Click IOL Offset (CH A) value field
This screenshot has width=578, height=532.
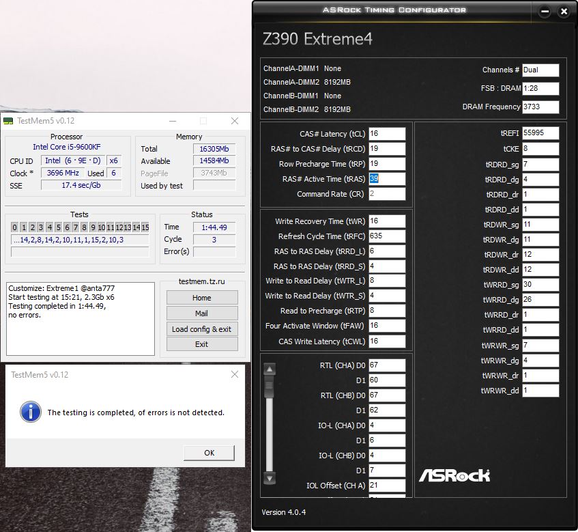387,486
